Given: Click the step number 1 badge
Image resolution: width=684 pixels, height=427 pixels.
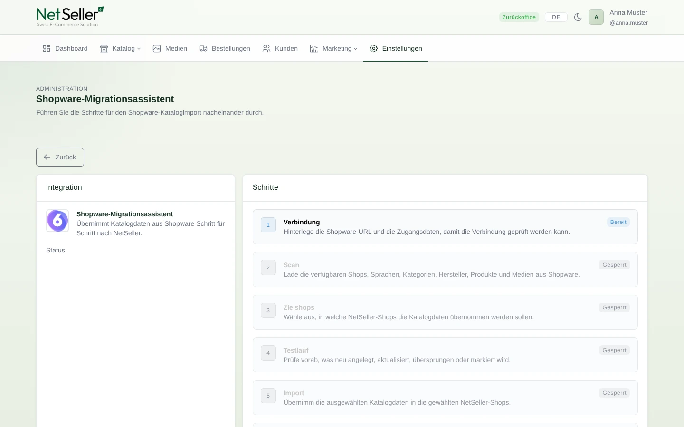Looking at the screenshot, I should [x=268, y=225].
